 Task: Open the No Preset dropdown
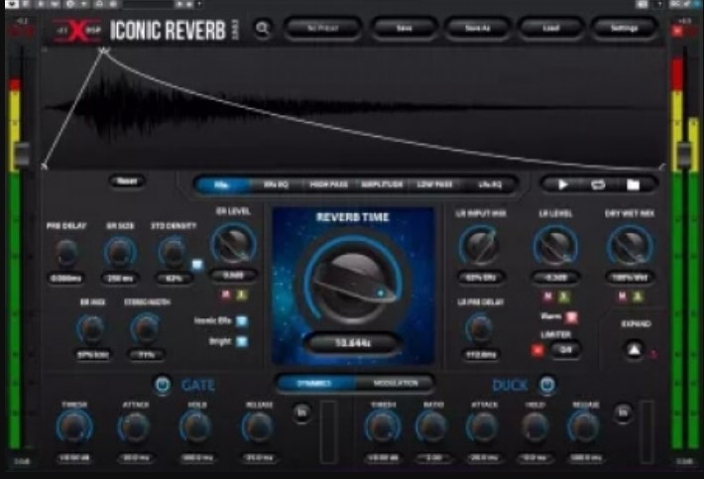pyautogui.click(x=323, y=29)
